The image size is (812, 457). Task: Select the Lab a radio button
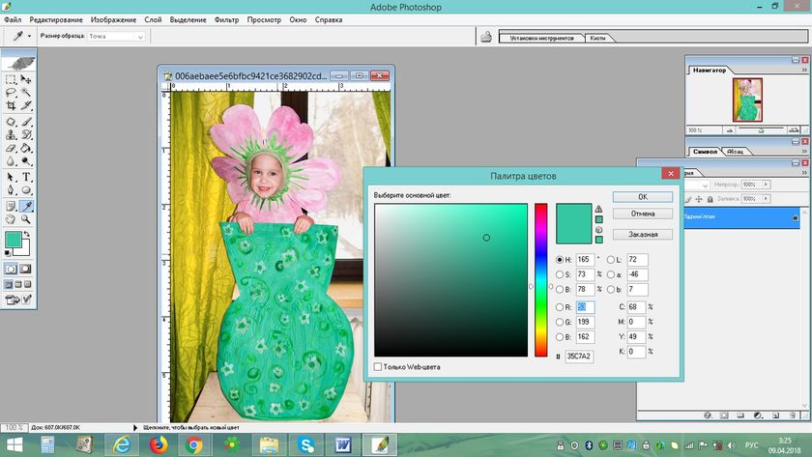click(x=611, y=274)
